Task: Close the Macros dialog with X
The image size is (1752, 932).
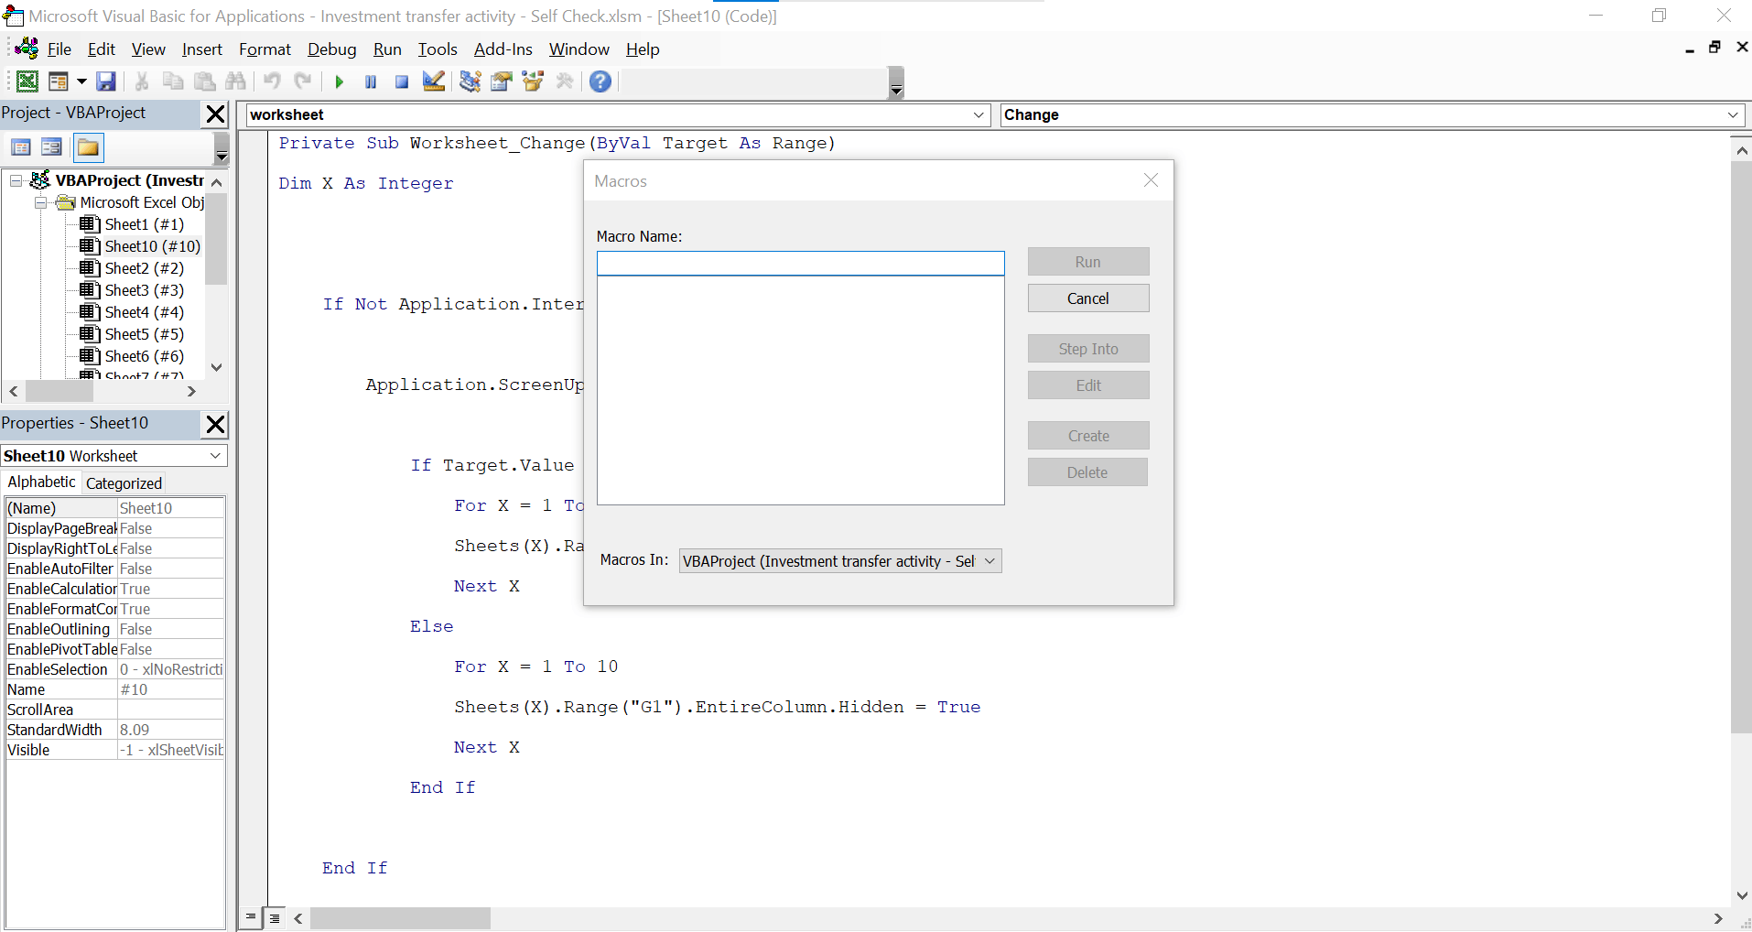Action: pos(1152,180)
